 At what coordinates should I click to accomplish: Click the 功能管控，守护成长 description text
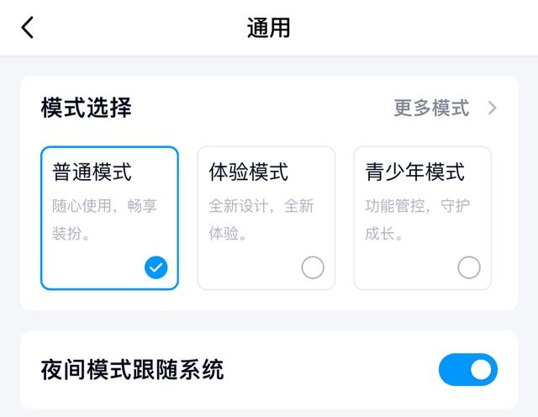[417, 219]
